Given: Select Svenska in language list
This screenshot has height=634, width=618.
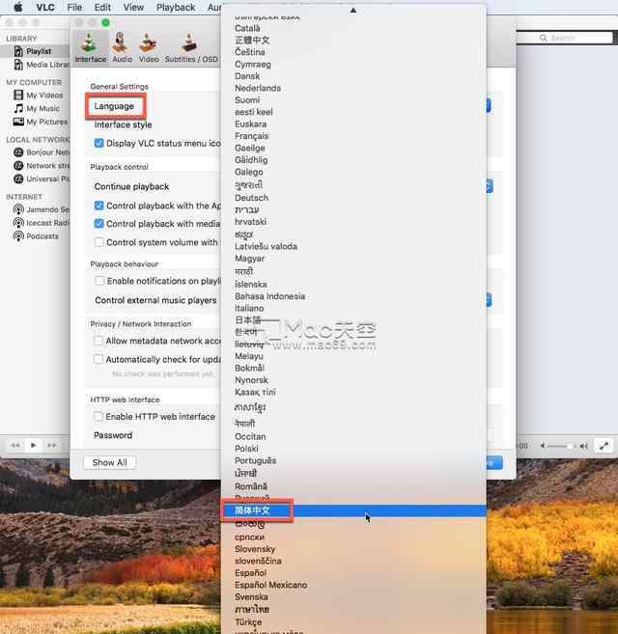Looking at the screenshot, I should [x=354, y=597].
